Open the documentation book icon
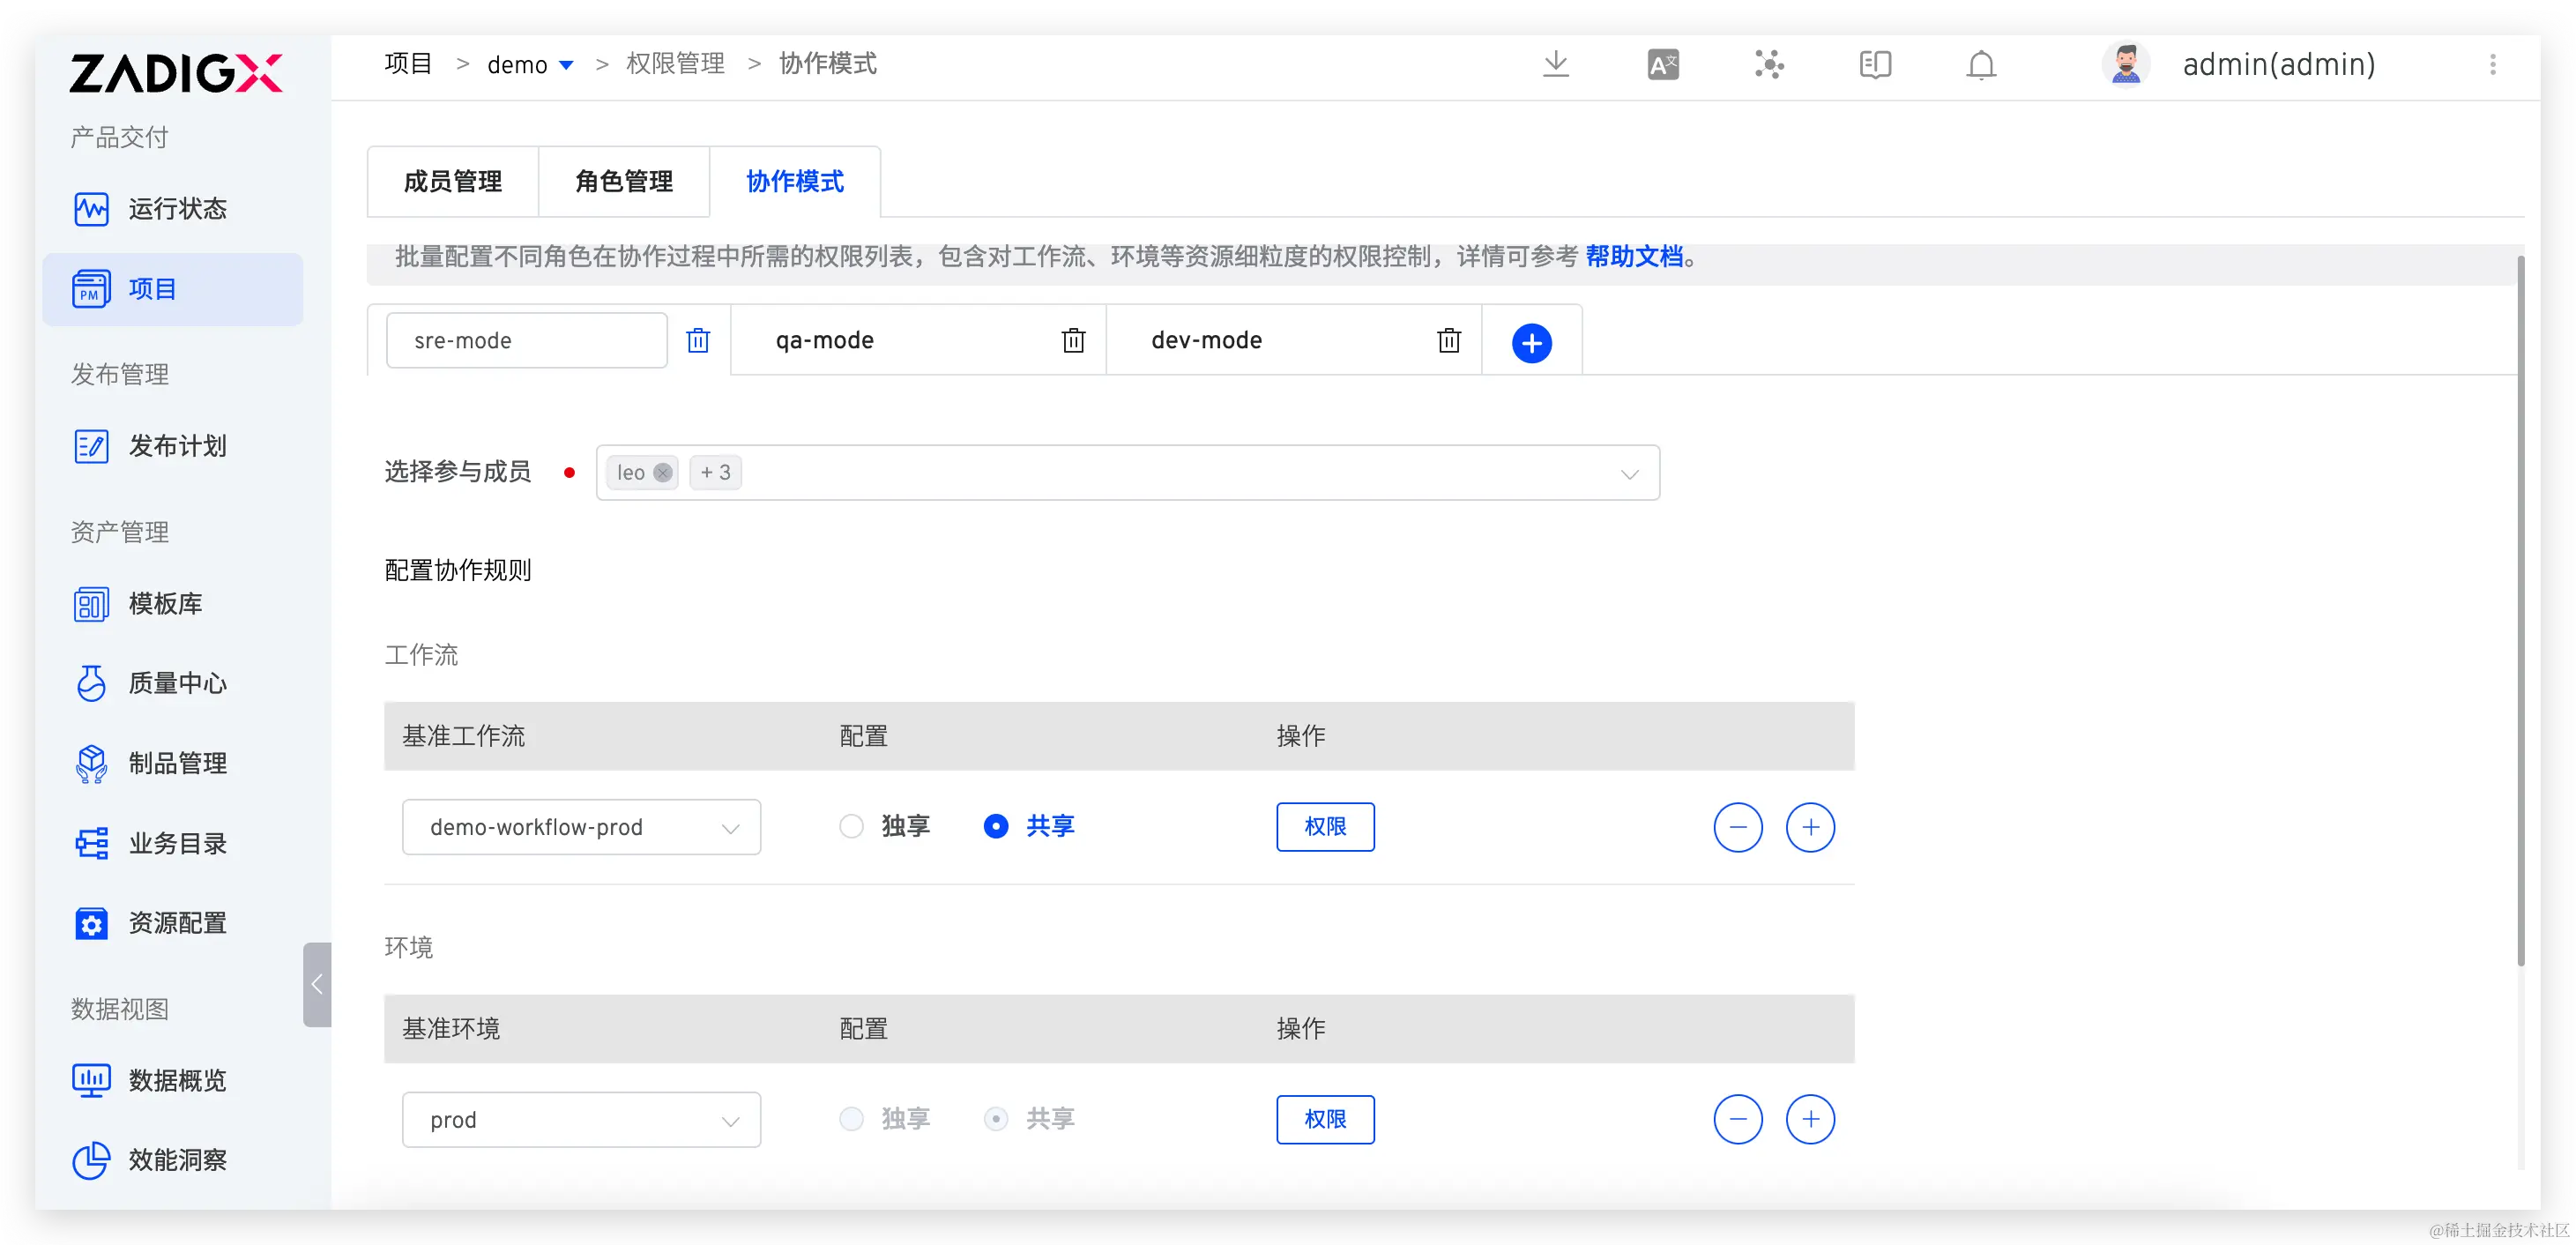The width and height of the screenshot is (2576, 1245). tap(1874, 65)
